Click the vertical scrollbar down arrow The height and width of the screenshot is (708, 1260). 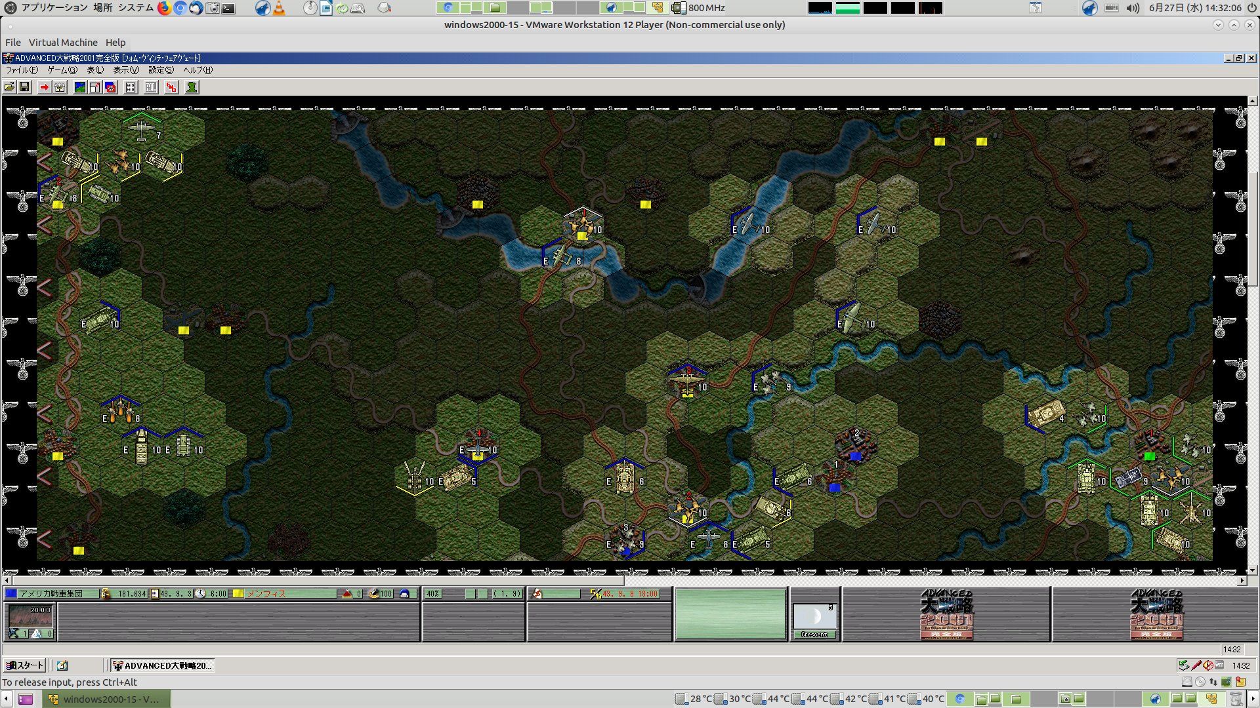click(x=1252, y=570)
